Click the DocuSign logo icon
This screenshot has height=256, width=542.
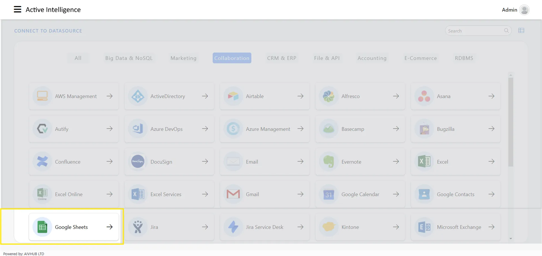(138, 162)
